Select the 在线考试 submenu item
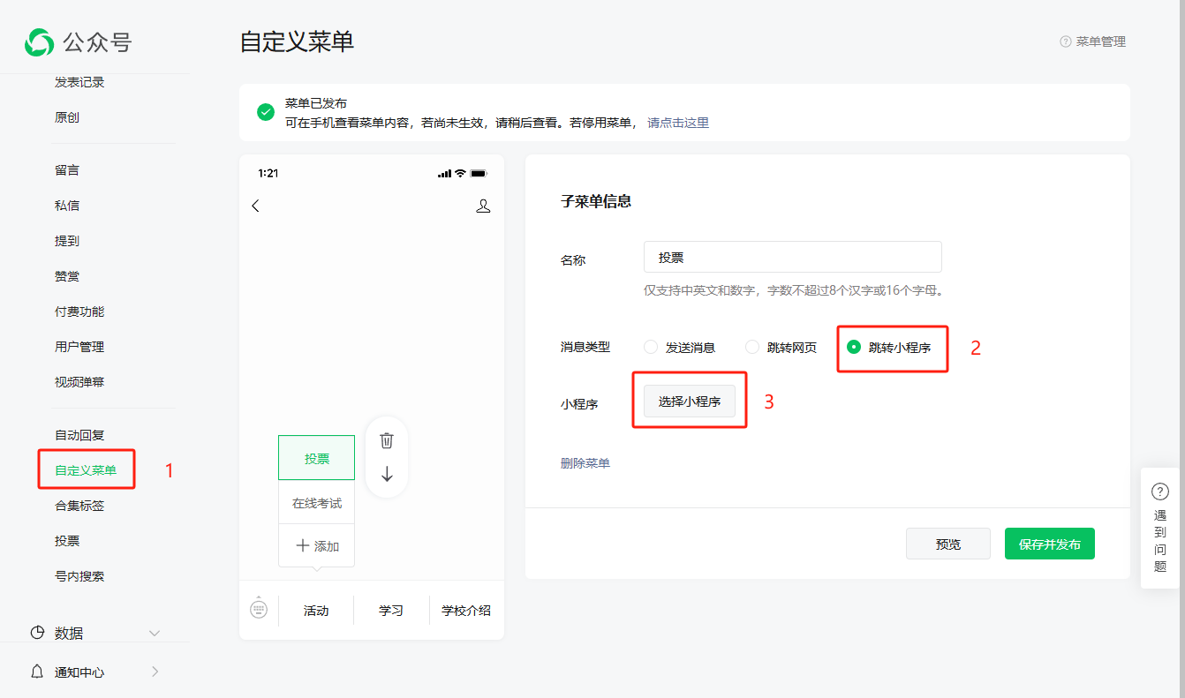This screenshot has height=698, width=1185. pos(317,503)
